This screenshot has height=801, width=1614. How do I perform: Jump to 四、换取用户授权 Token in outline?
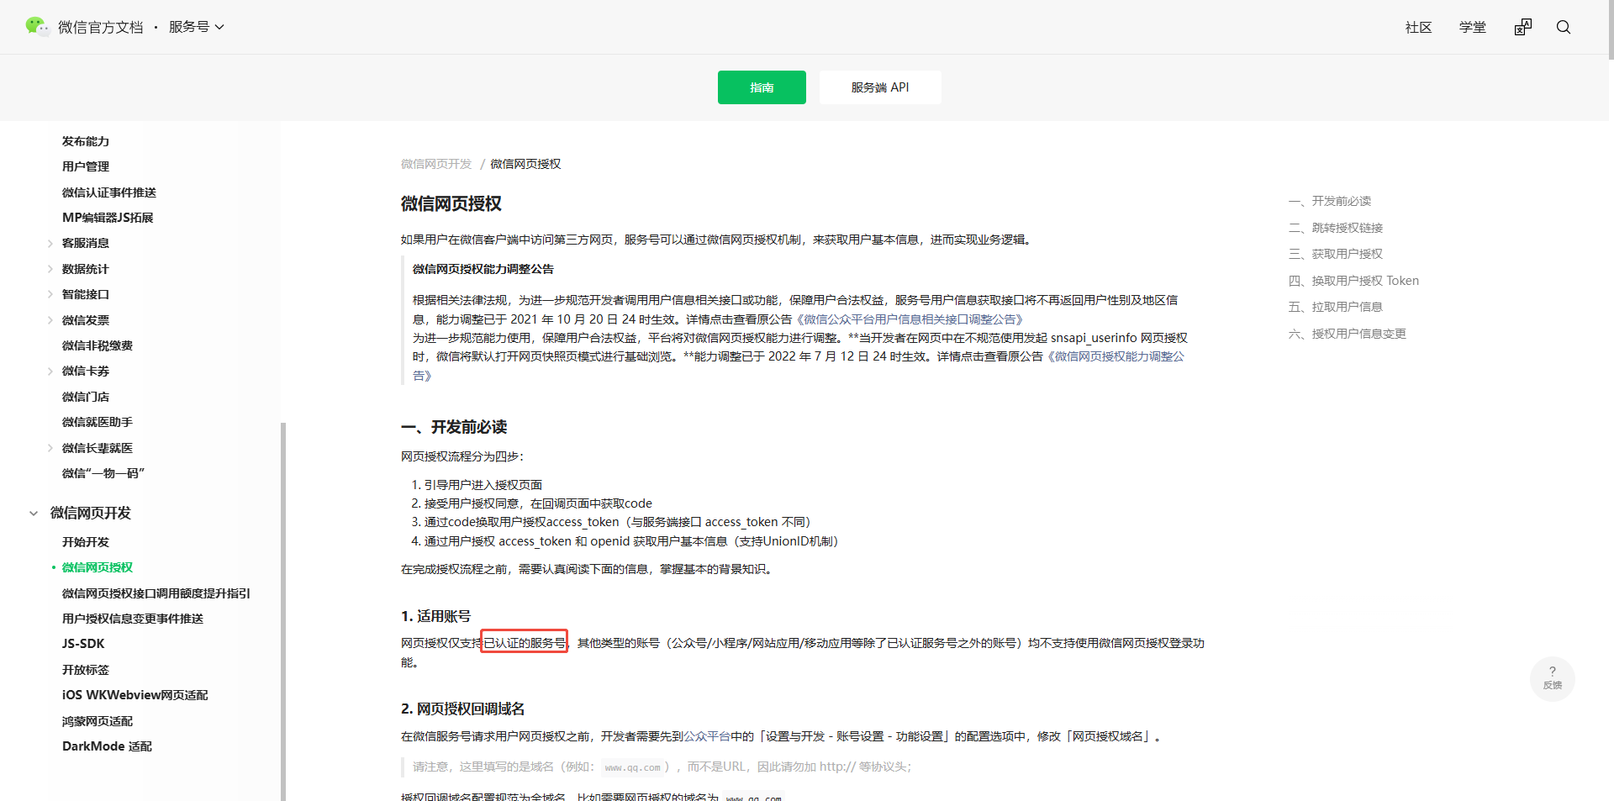pos(1353,281)
